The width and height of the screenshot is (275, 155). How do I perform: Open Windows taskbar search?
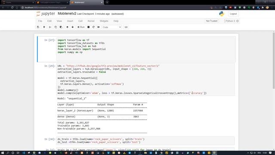8,153
